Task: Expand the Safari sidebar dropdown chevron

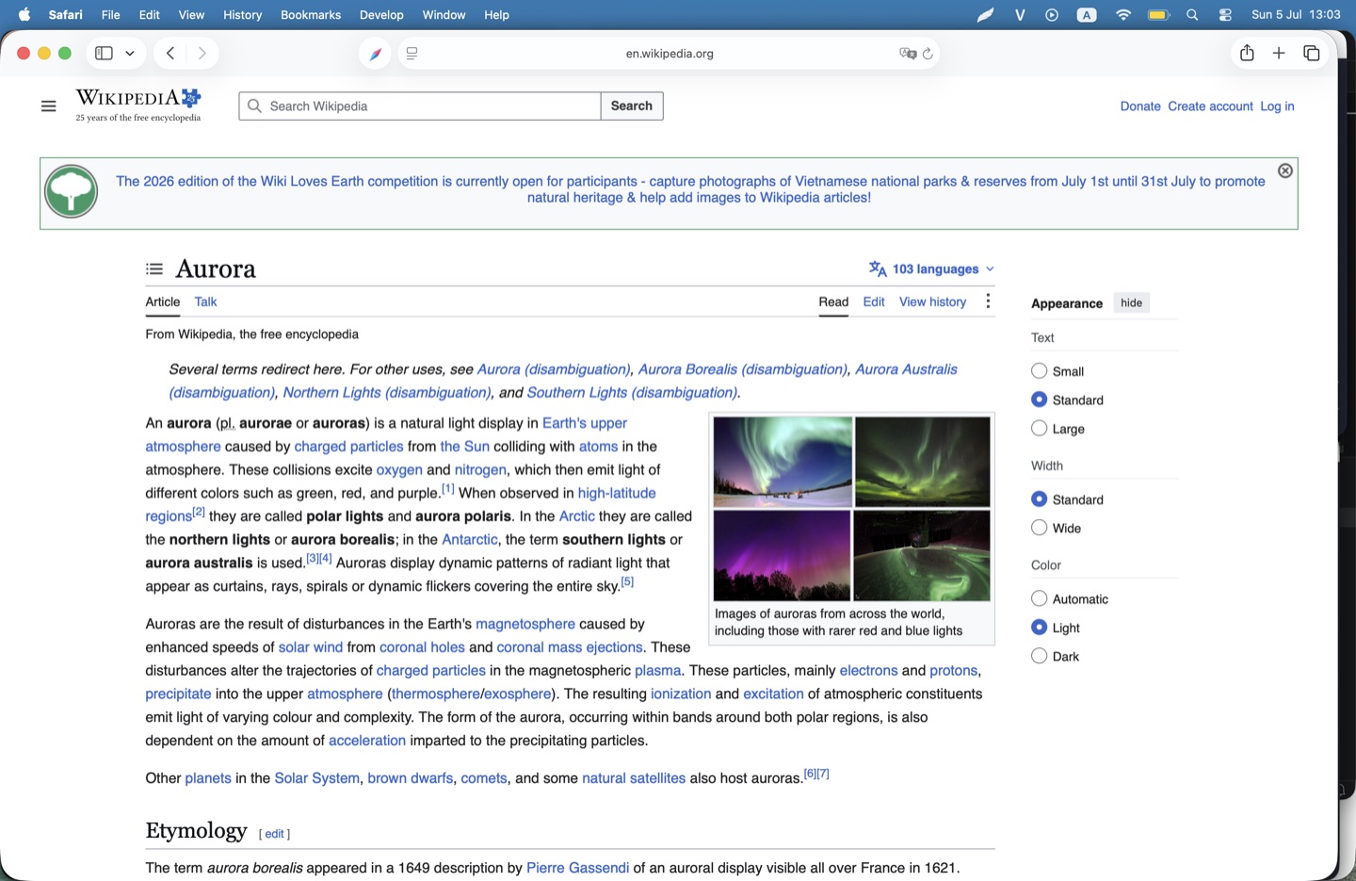Action: tap(130, 54)
